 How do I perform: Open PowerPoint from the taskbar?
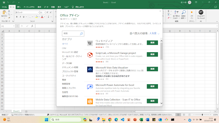(135, 119)
